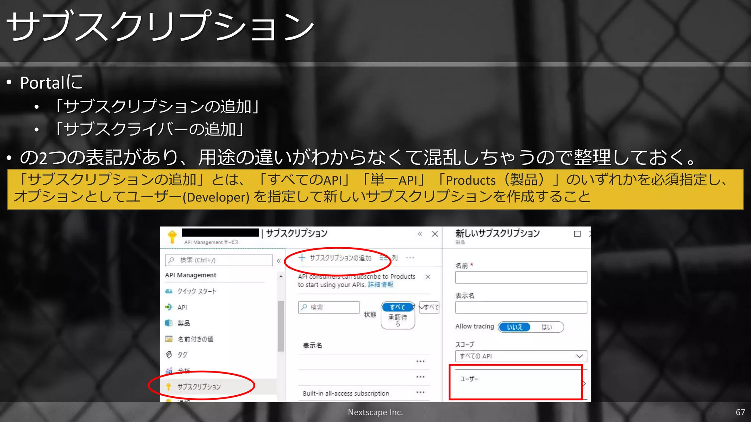751x422 pixels.
Task: Close the サブスクリプション blade
Action: (435, 234)
